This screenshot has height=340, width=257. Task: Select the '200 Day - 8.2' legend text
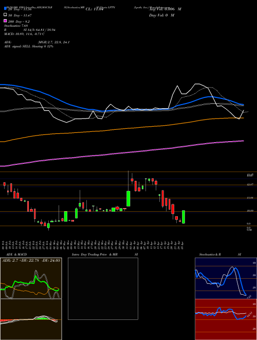click(x=19, y=22)
